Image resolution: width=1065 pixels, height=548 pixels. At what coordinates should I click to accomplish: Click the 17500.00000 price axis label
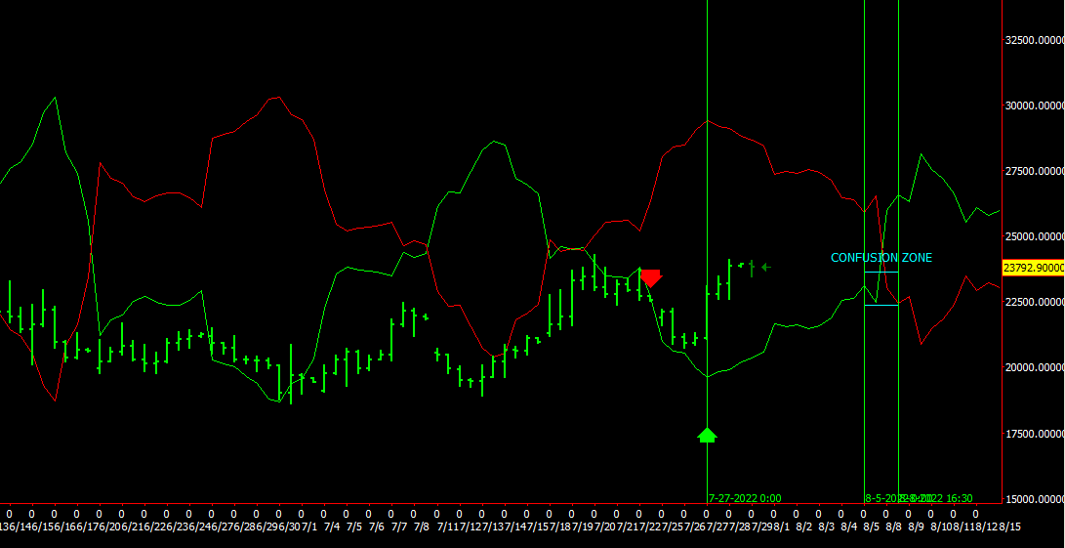point(1035,433)
